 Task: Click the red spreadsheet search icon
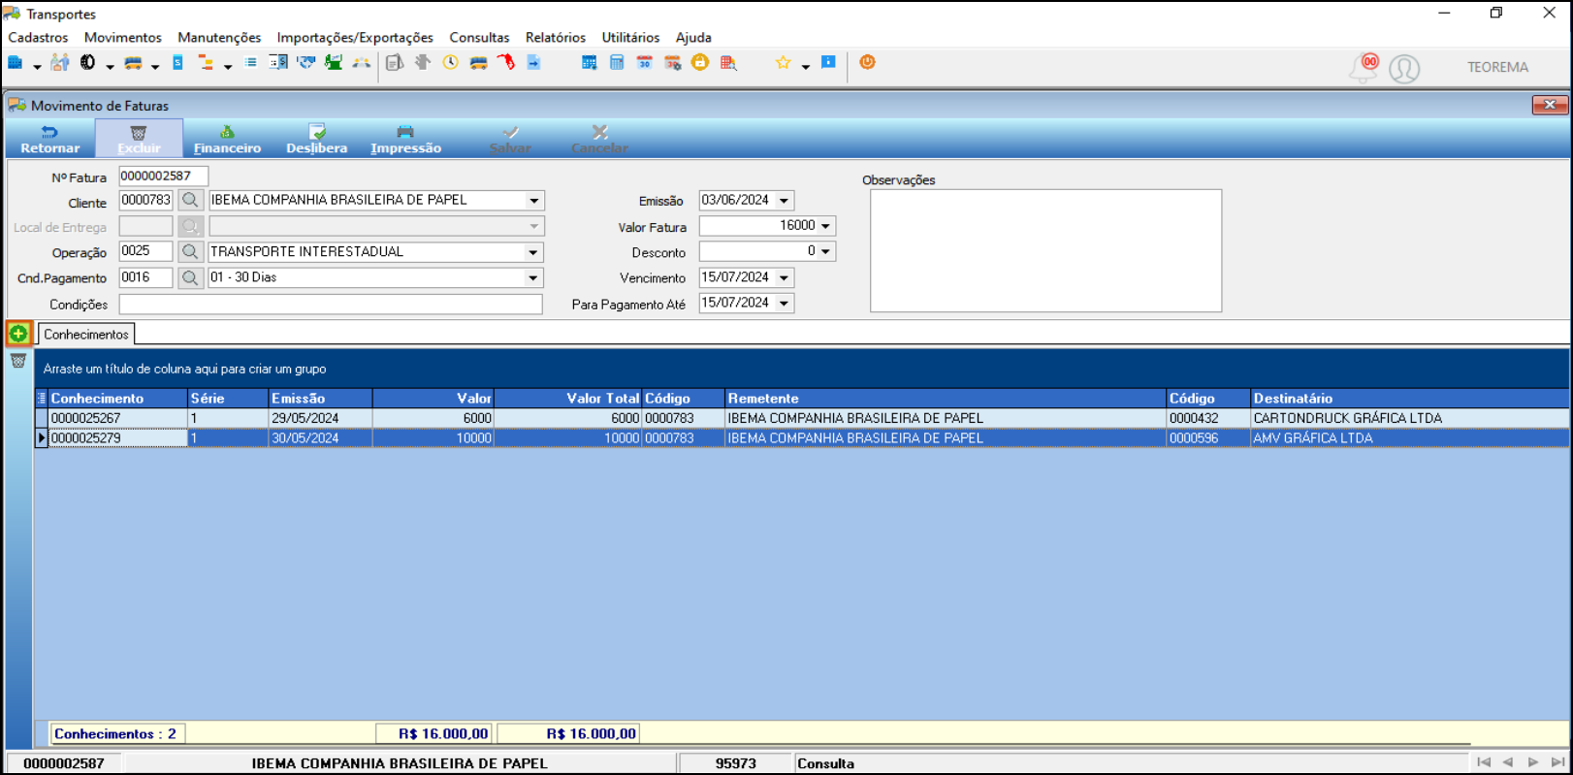(728, 62)
